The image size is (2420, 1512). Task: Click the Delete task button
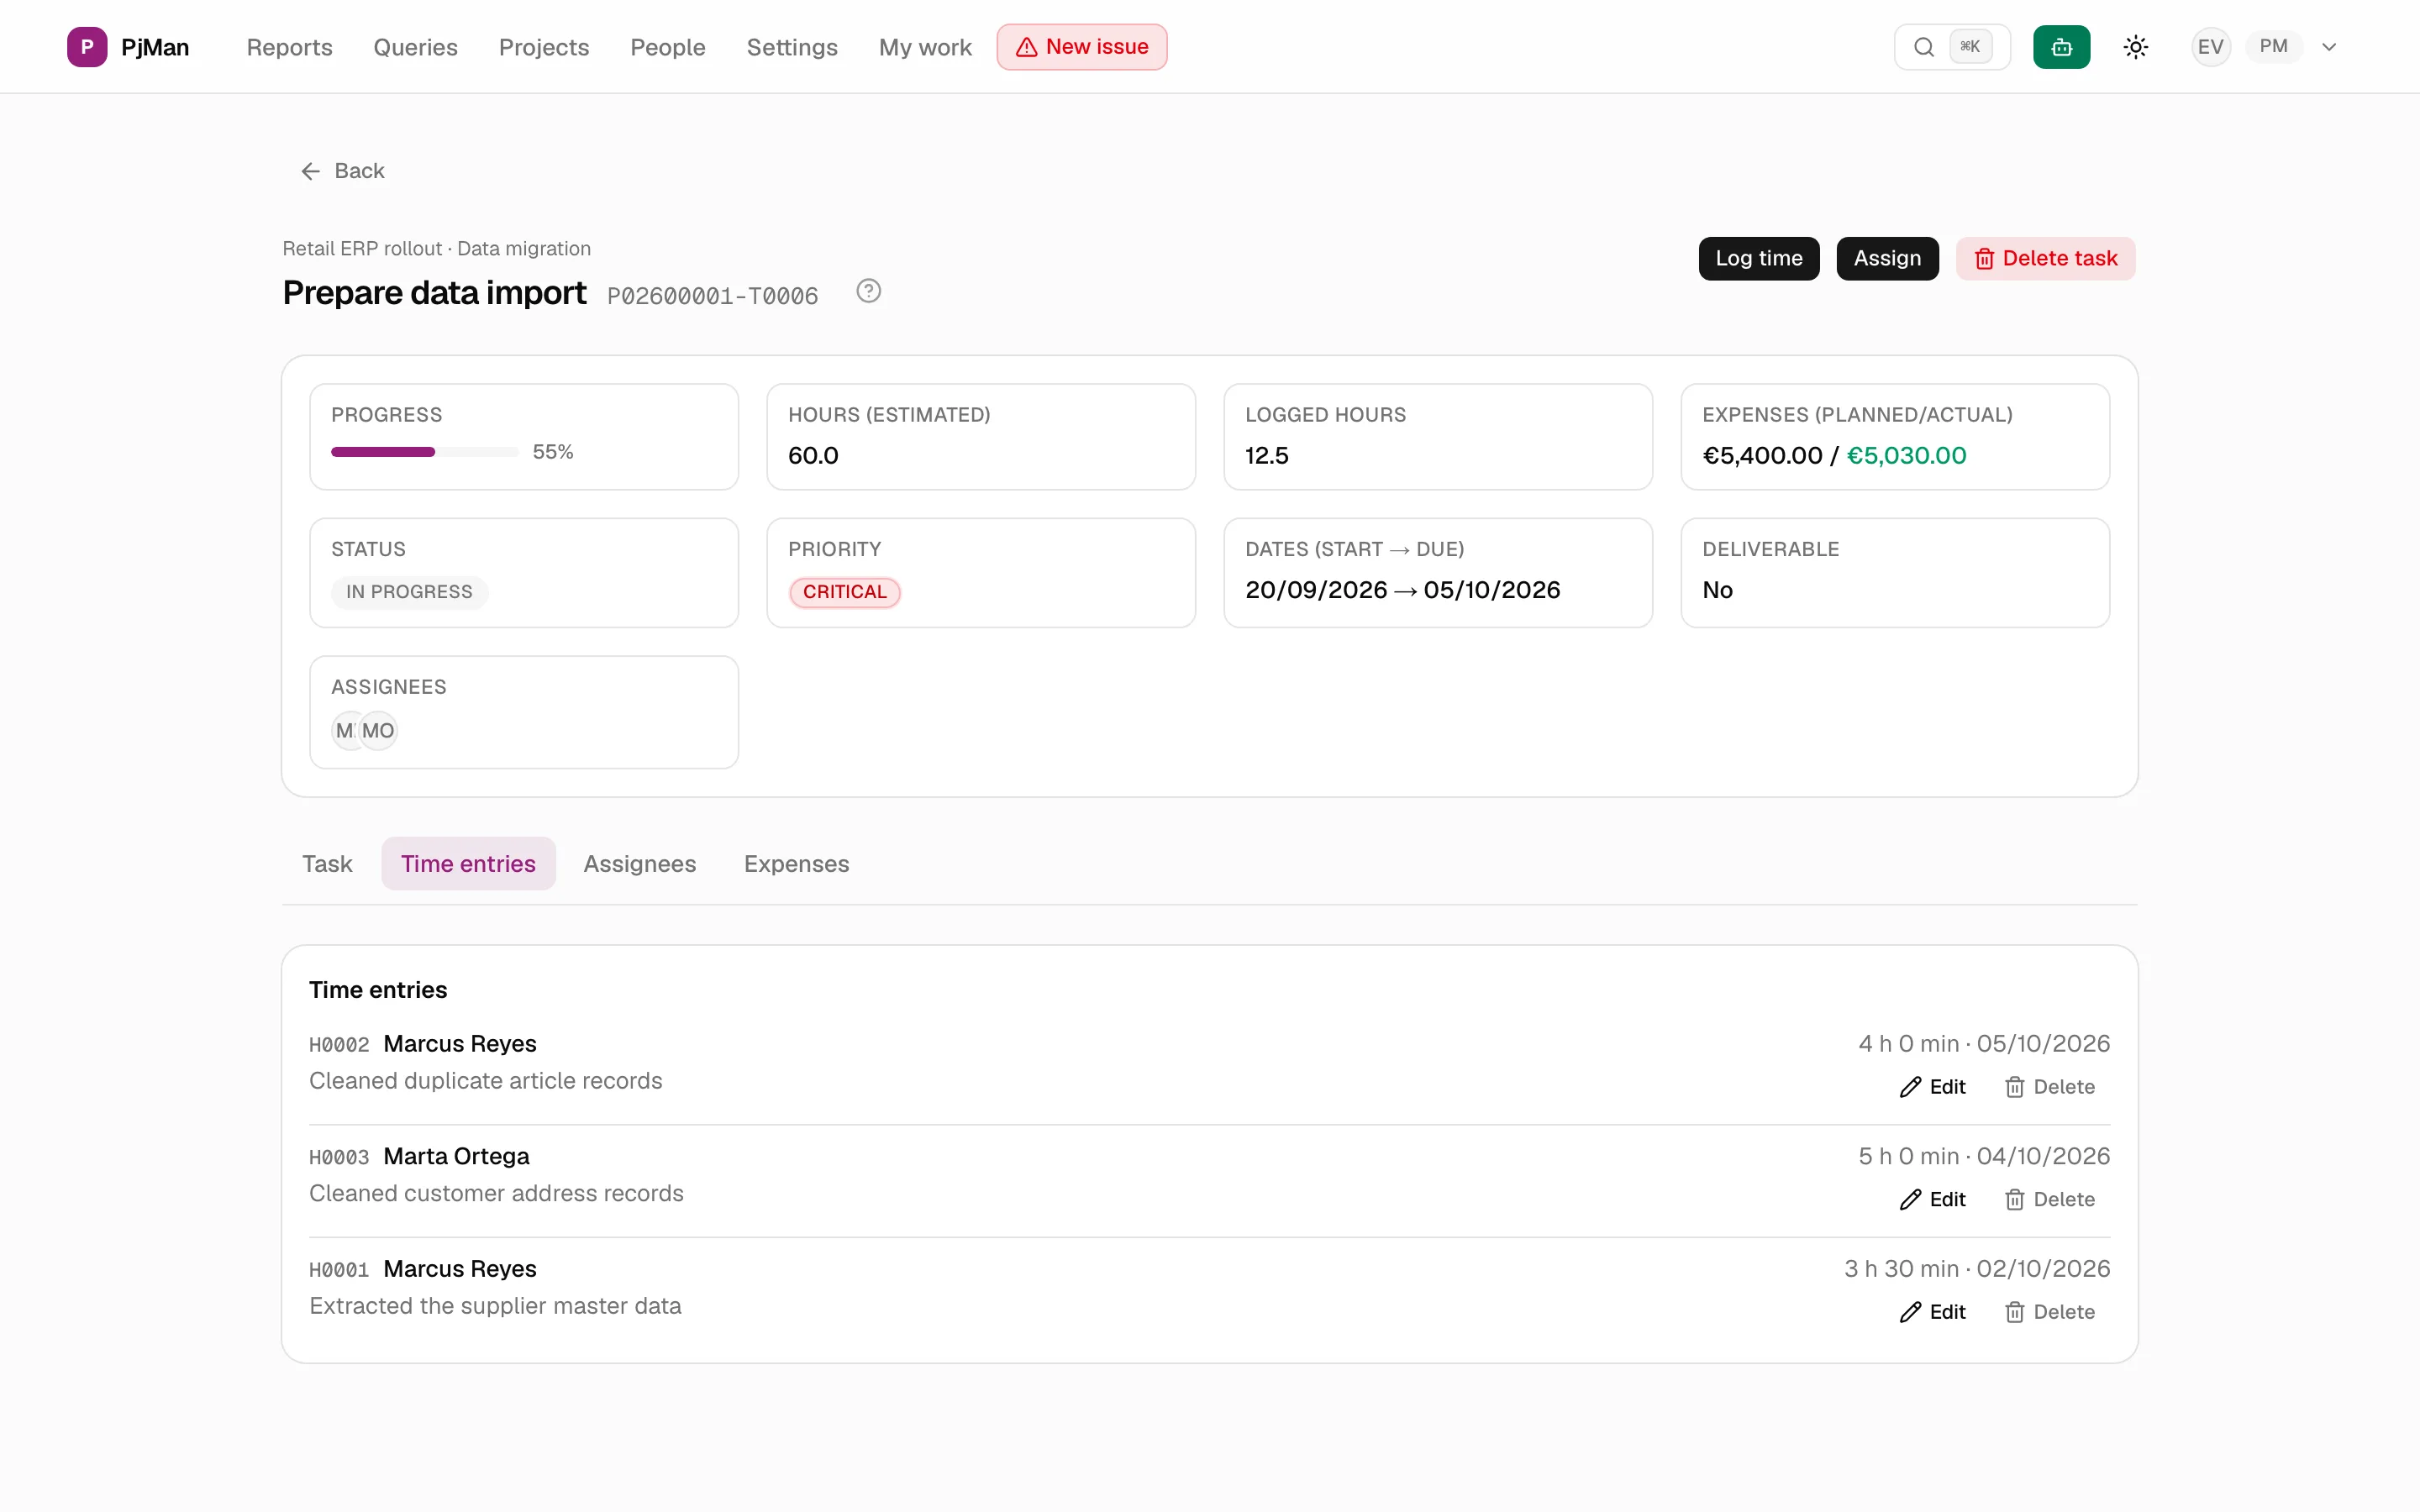[x=2045, y=259]
